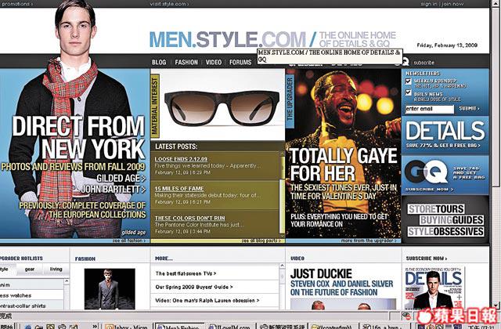Open the FORUMS navigation tab

pos(240,63)
